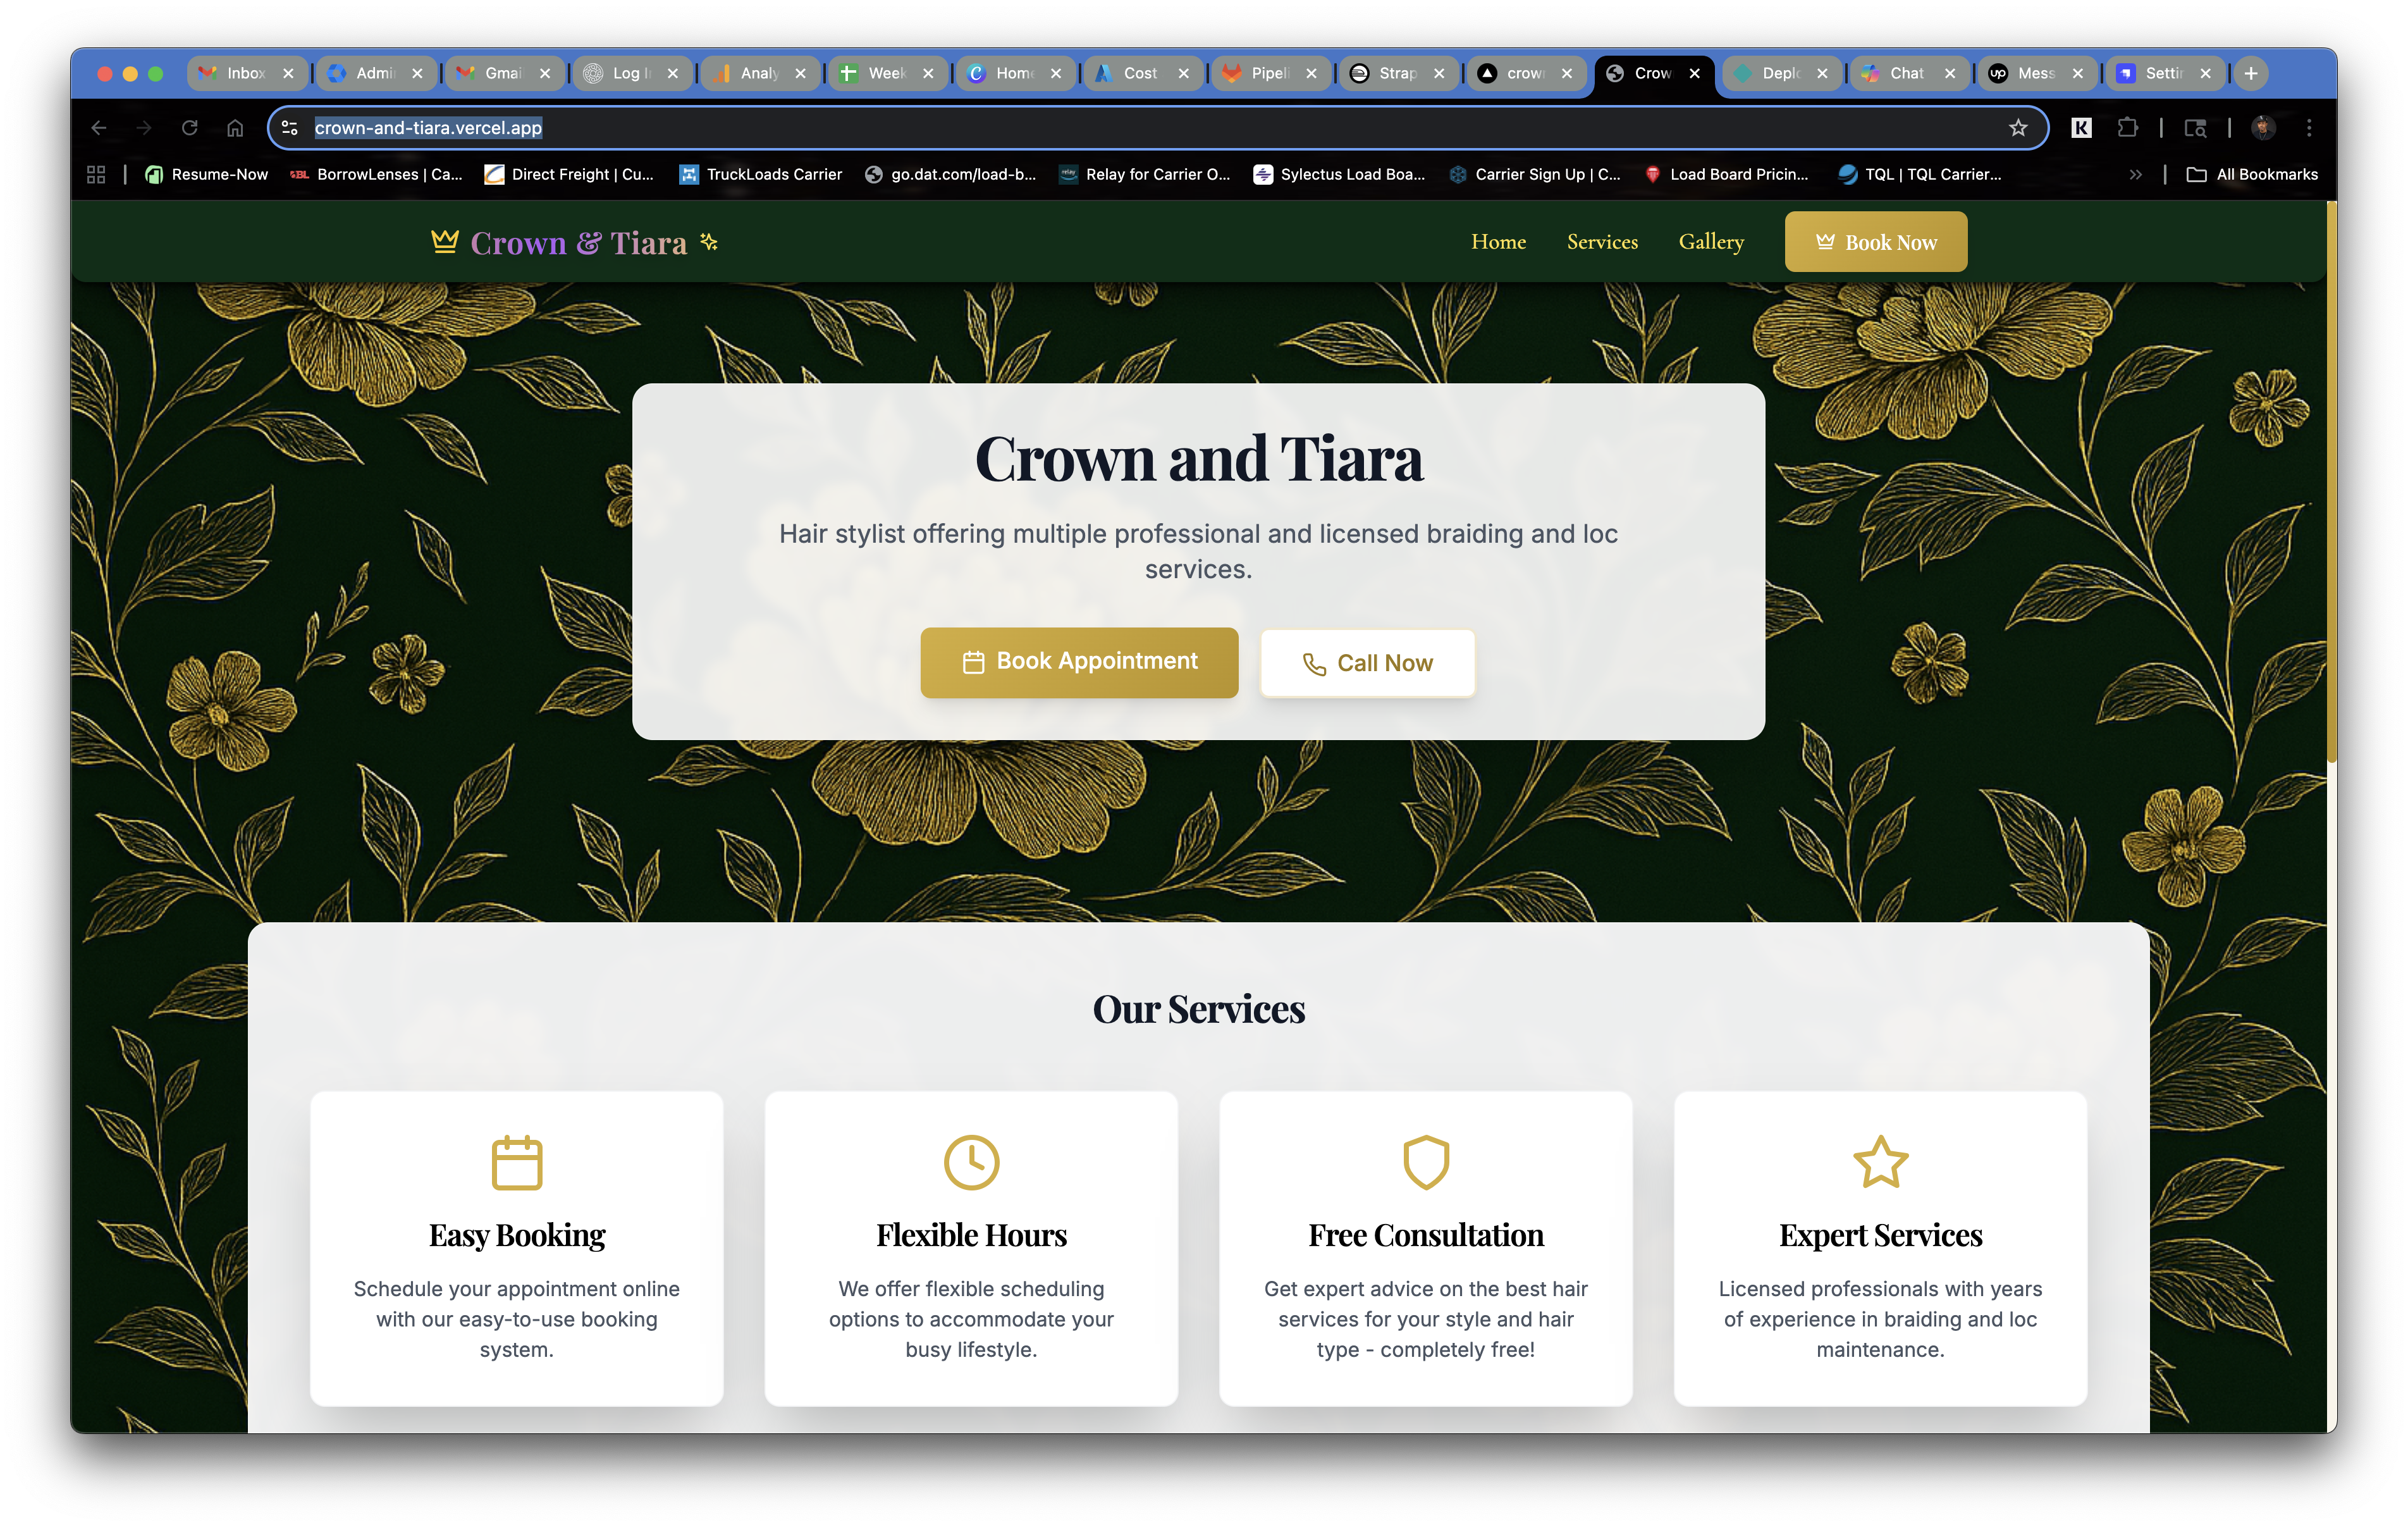This screenshot has height=1527, width=2408.
Task: Switch to the Pipeli browser tab
Action: click(1263, 73)
